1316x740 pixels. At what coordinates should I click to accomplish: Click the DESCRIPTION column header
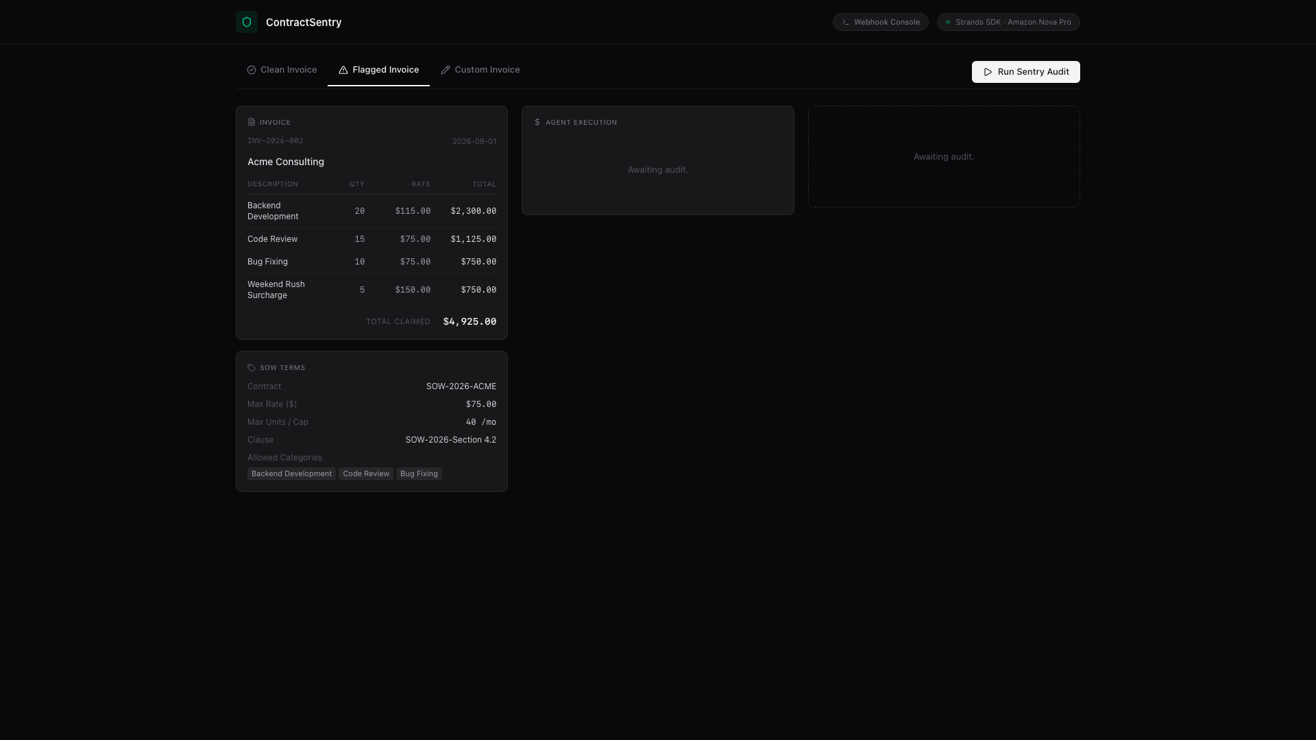coord(273,184)
